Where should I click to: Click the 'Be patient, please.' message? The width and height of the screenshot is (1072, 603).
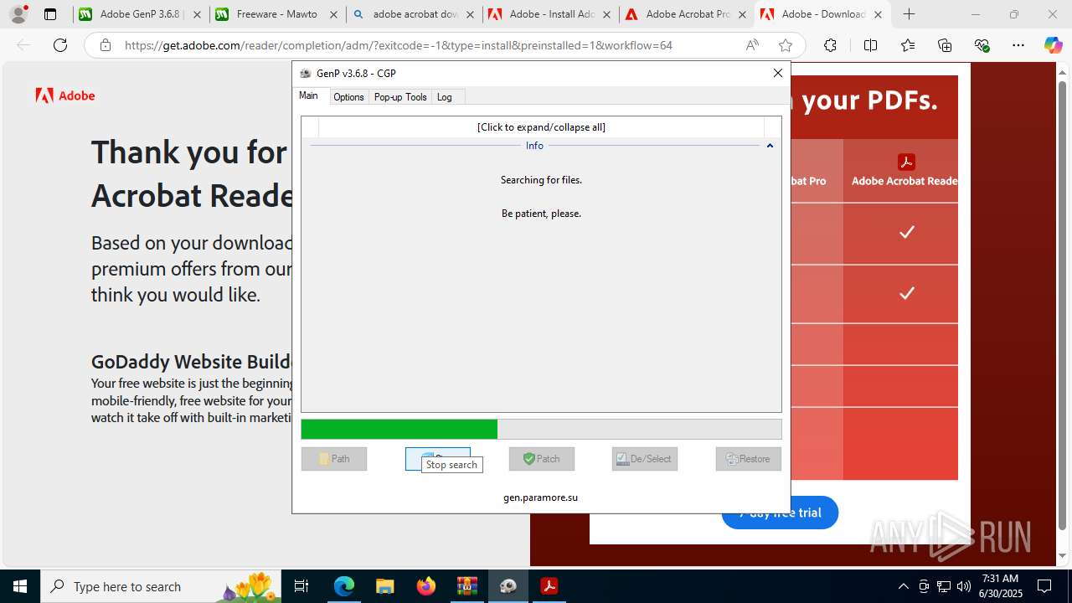pyautogui.click(x=541, y=214)
